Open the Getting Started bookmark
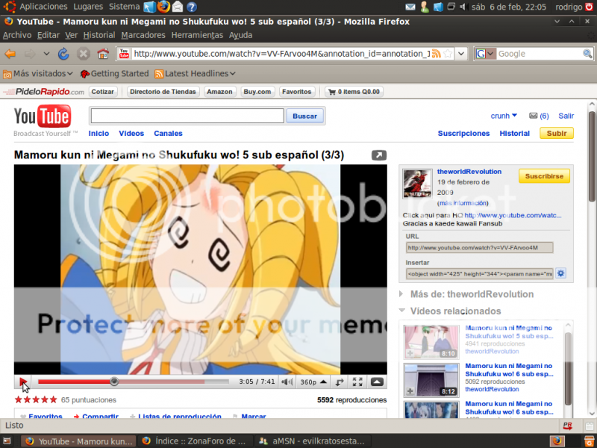 click(115, 73)
